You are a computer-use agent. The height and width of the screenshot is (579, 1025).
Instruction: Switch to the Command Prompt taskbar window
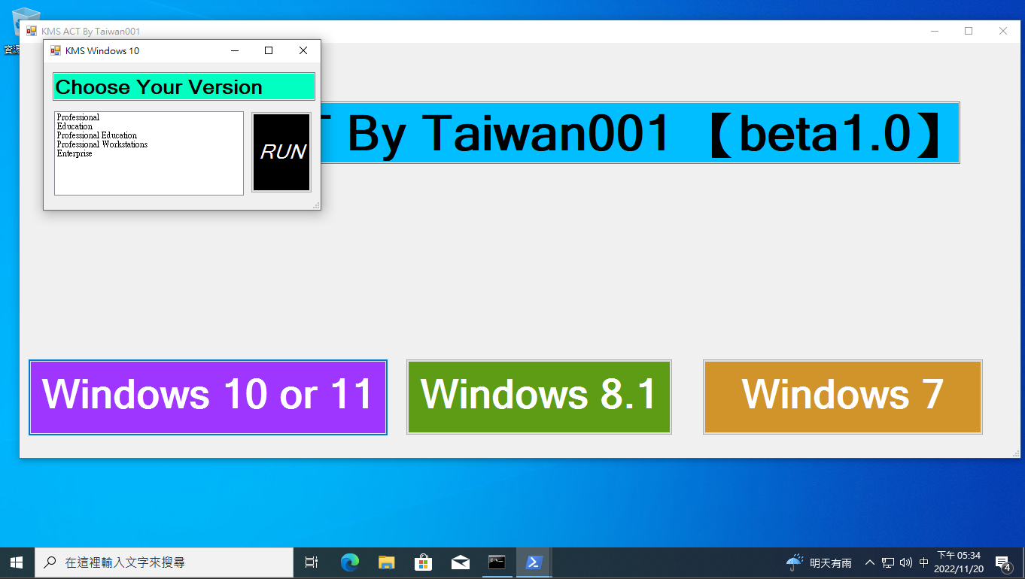[x=497, y=562]
